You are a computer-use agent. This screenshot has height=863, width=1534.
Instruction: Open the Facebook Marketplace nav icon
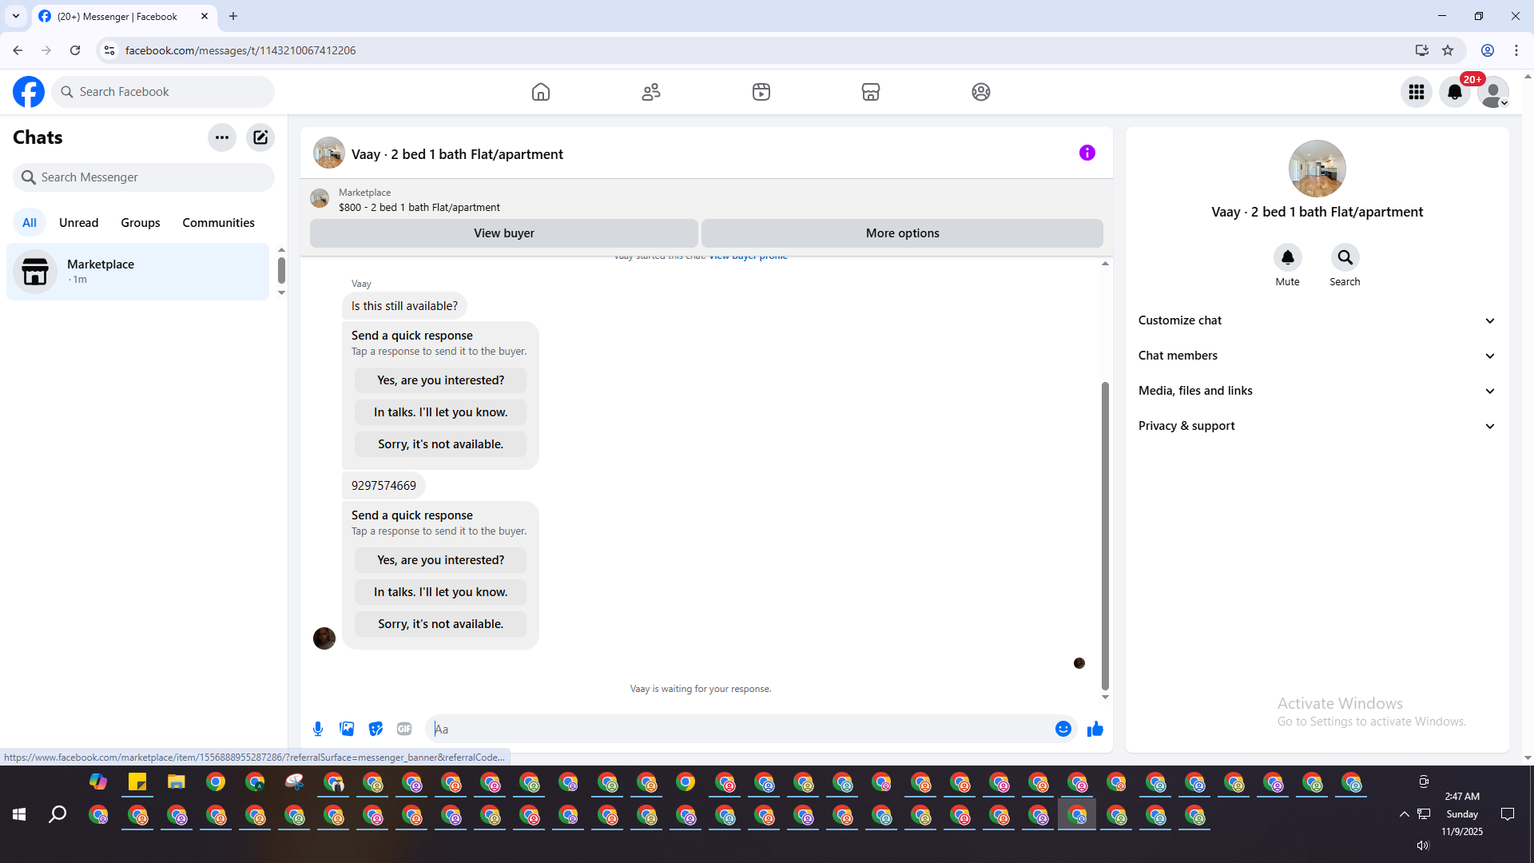pos(871,92)
